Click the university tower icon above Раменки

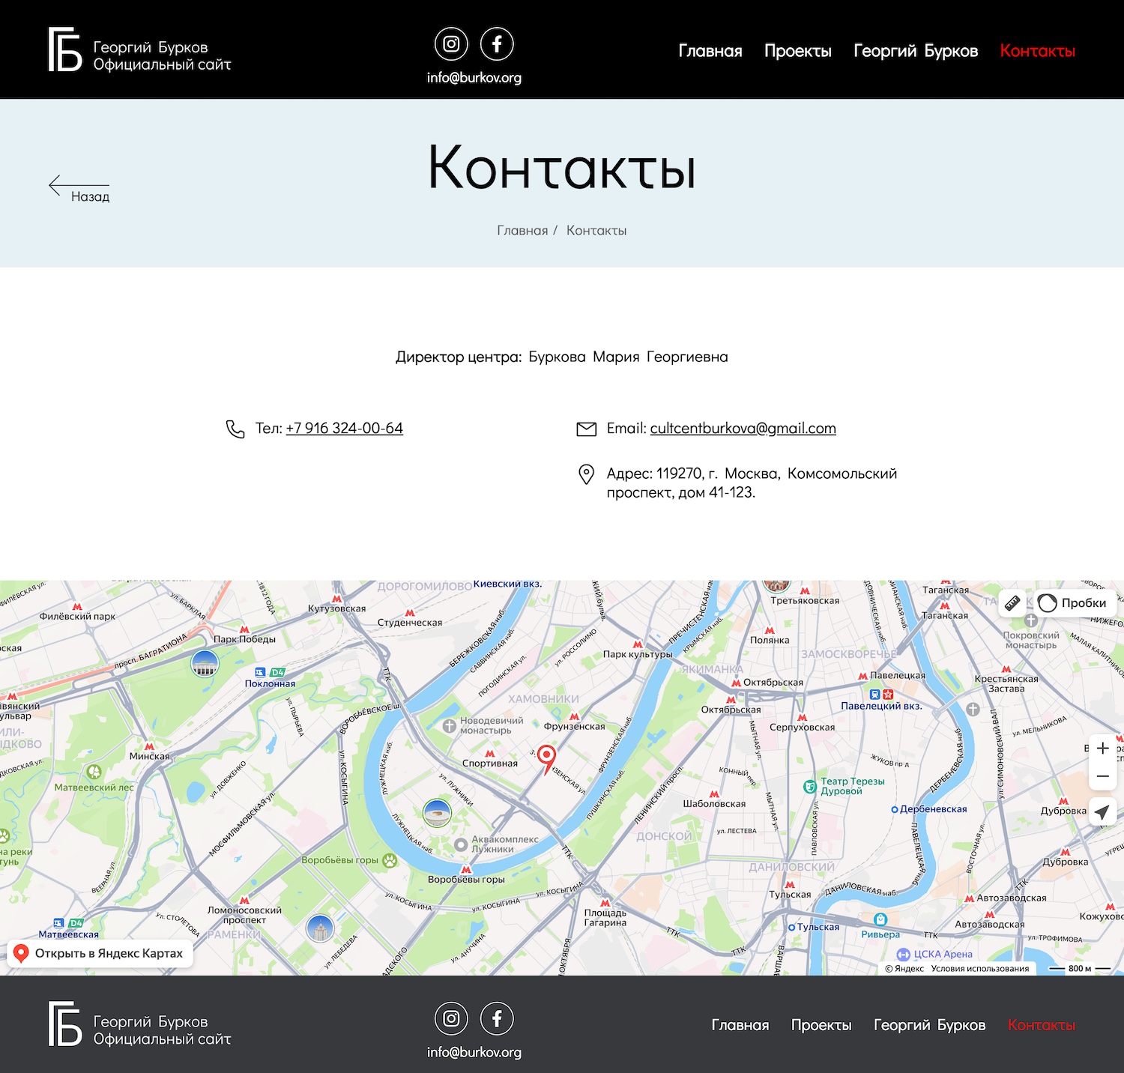(320, 929)
